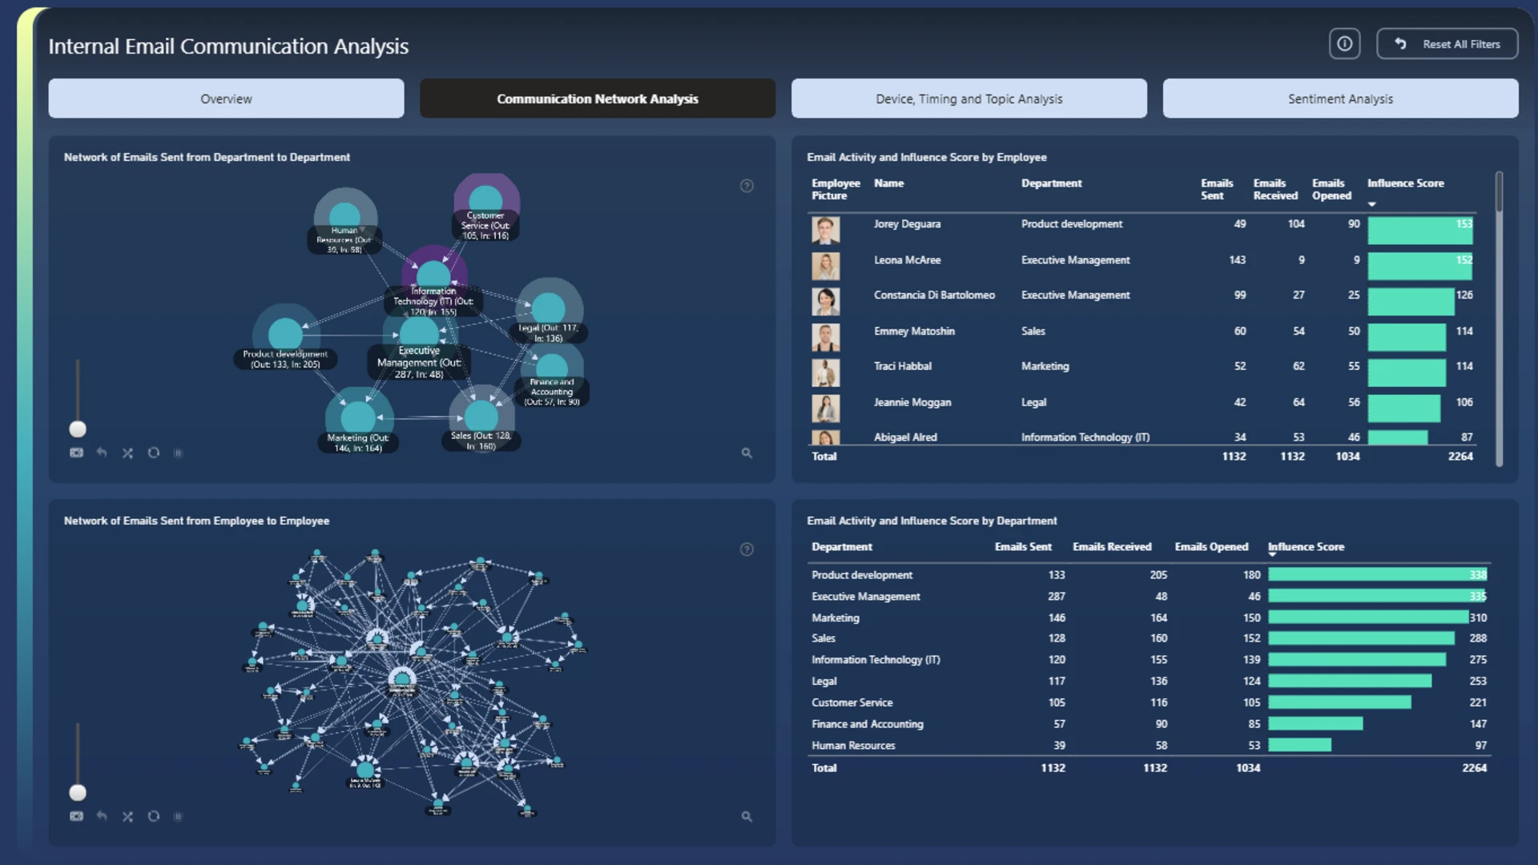Go to the Sentiment Analysis tab
The height and width of the screenshot is (865, 1538).
1340,99
